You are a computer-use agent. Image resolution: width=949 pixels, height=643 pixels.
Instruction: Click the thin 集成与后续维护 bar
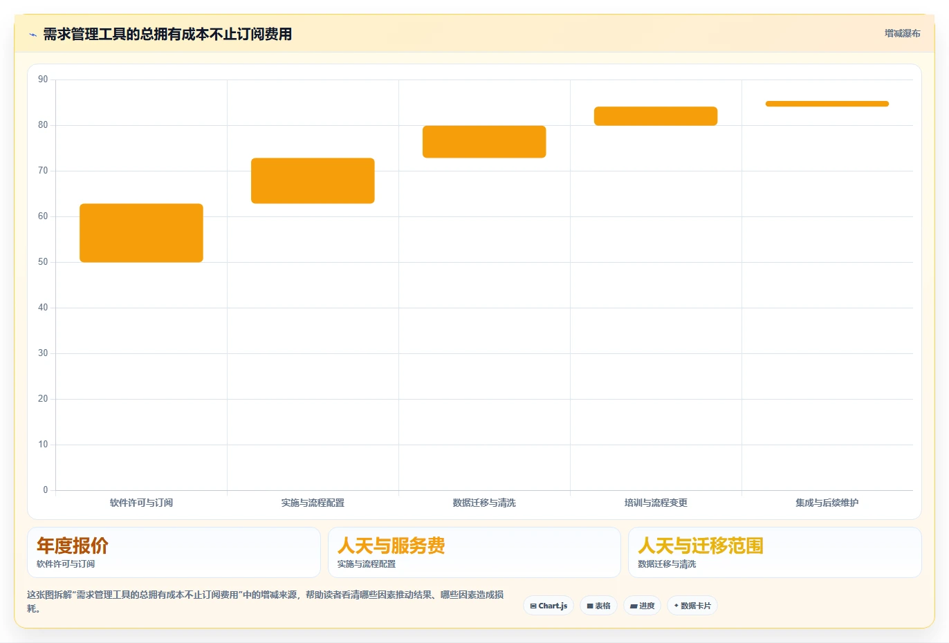[x=827, y=104]
